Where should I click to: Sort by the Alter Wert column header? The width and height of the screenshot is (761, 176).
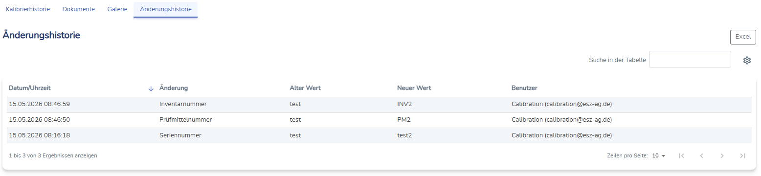pyautogui.click(x=305, y=88)
